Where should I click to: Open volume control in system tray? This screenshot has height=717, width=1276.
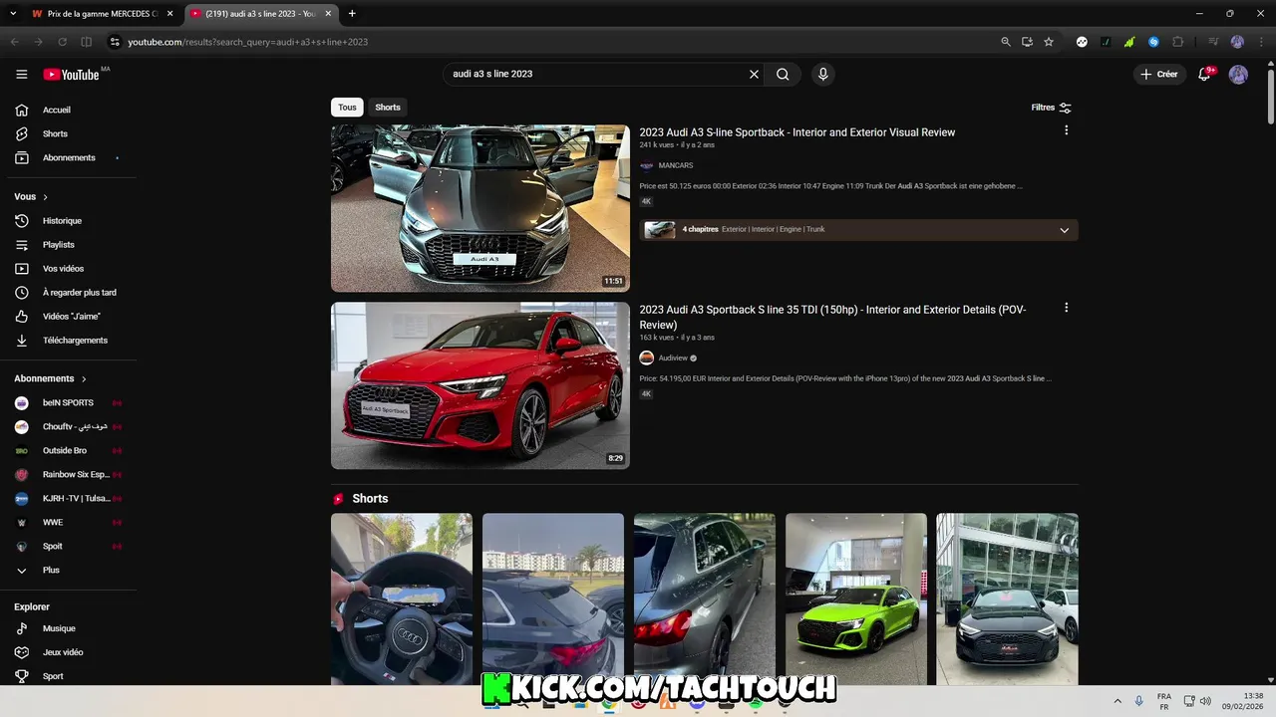tap(1206, 701)
